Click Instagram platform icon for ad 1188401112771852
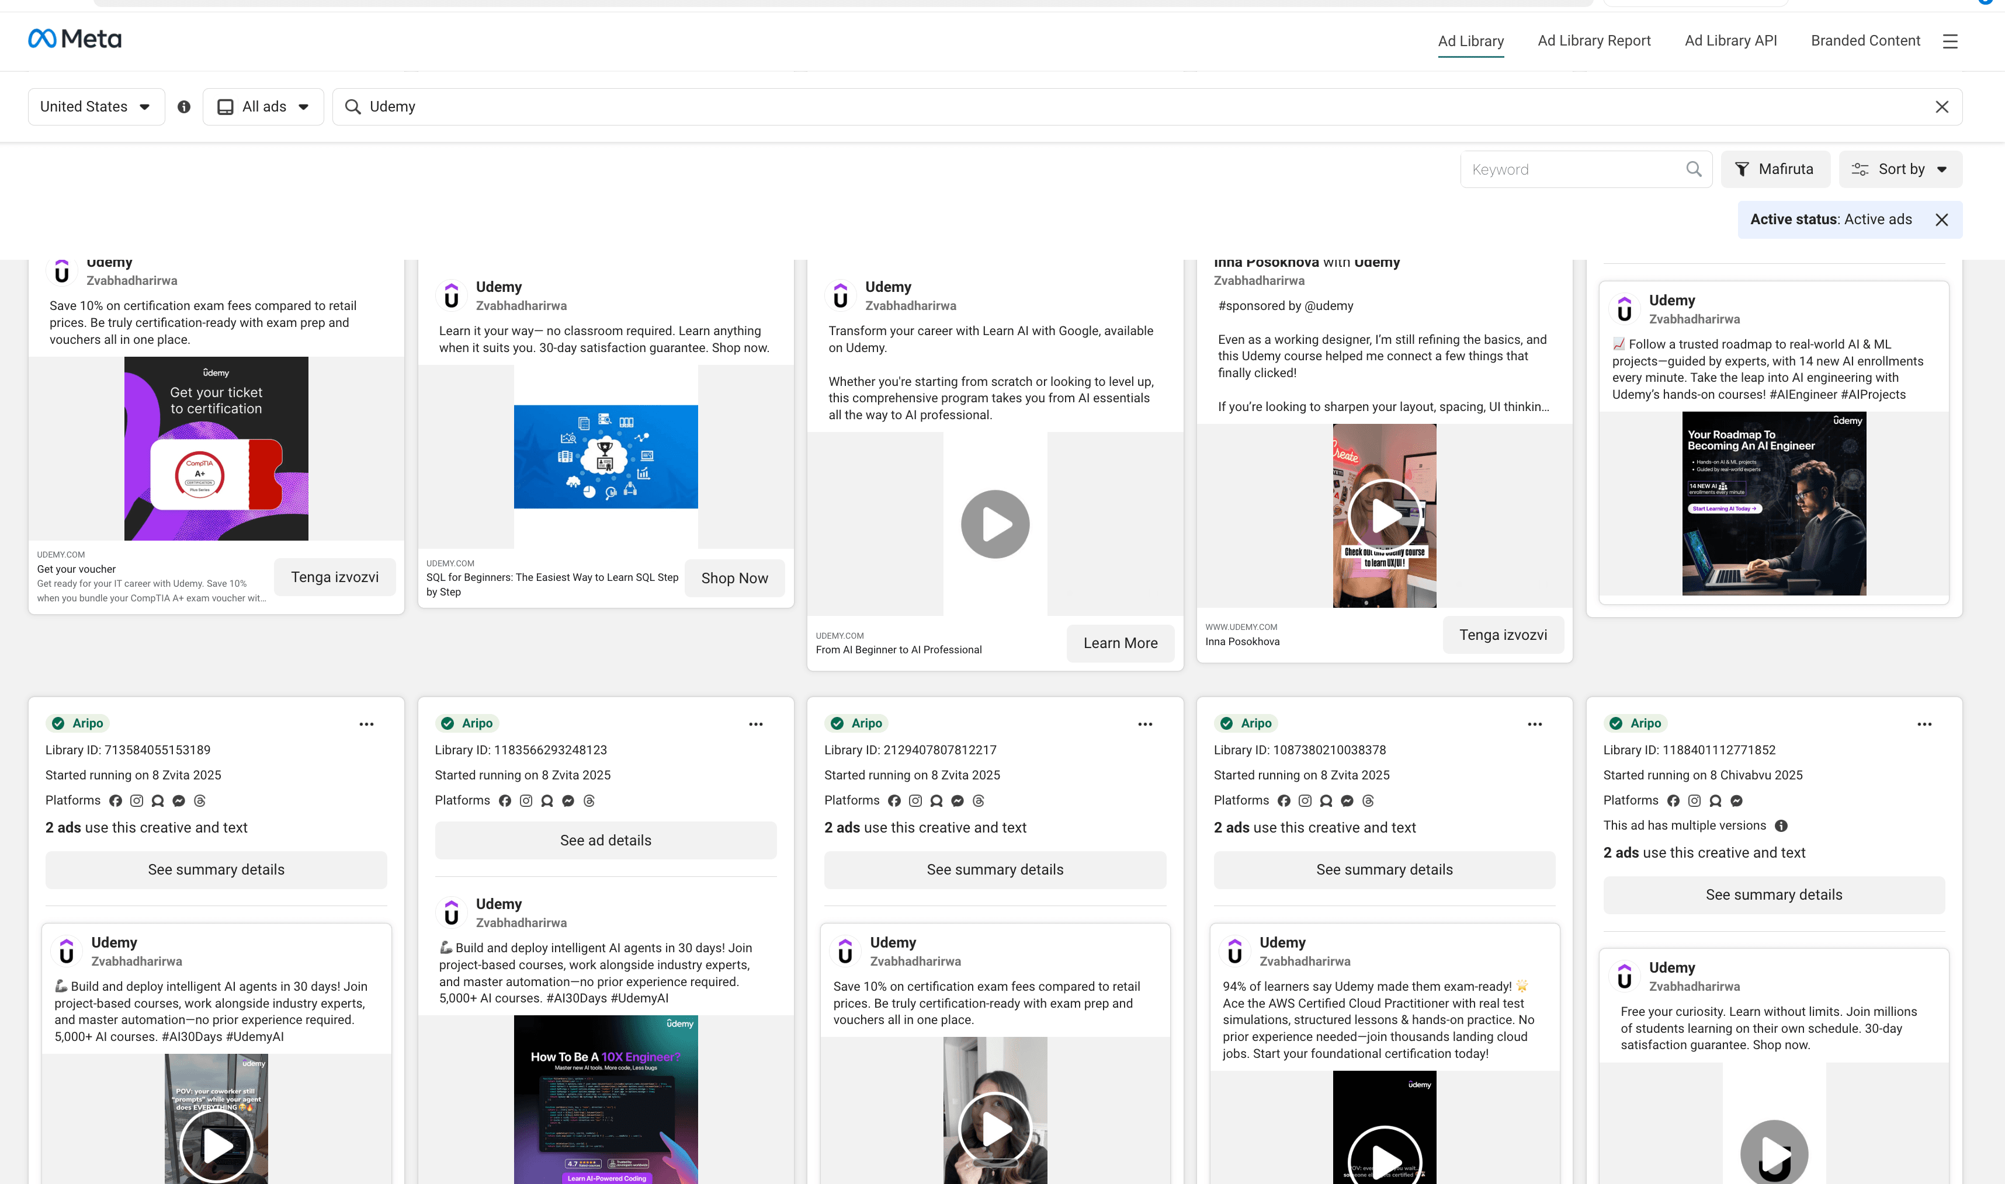2005x1184 pixels. pos(1695,800)
